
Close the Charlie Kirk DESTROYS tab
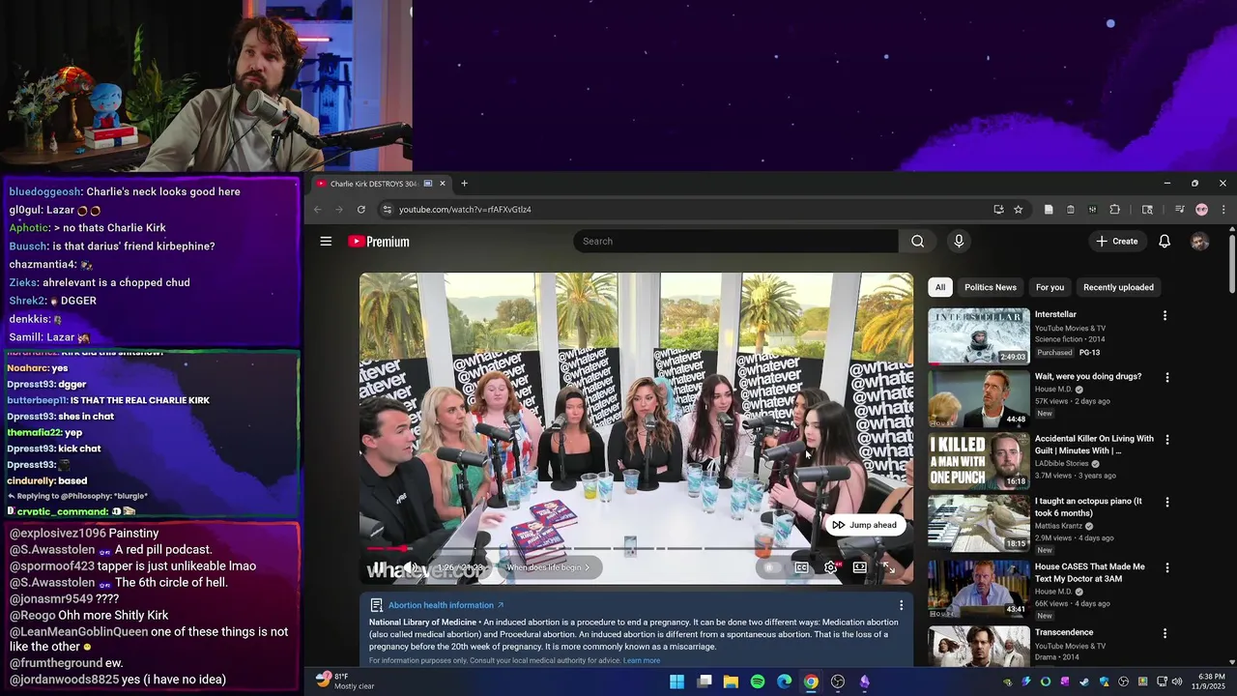443,184
